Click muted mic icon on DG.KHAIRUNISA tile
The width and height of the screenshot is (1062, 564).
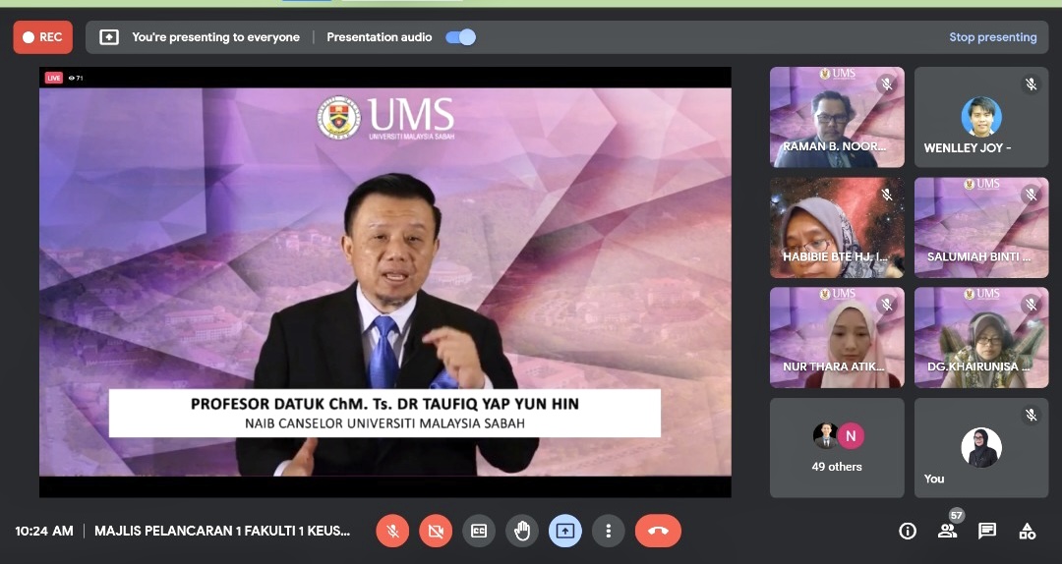(x=1031, y=305)
